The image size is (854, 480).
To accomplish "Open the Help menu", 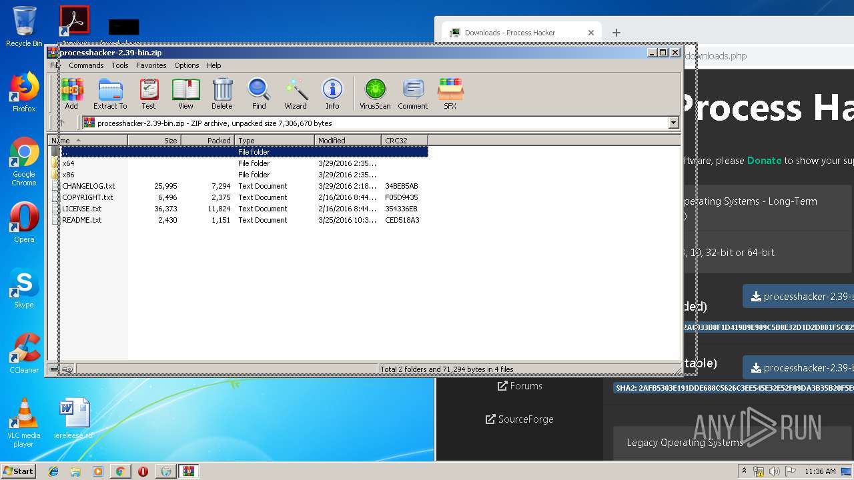I will pyautogui.click(x=213, y=65).
